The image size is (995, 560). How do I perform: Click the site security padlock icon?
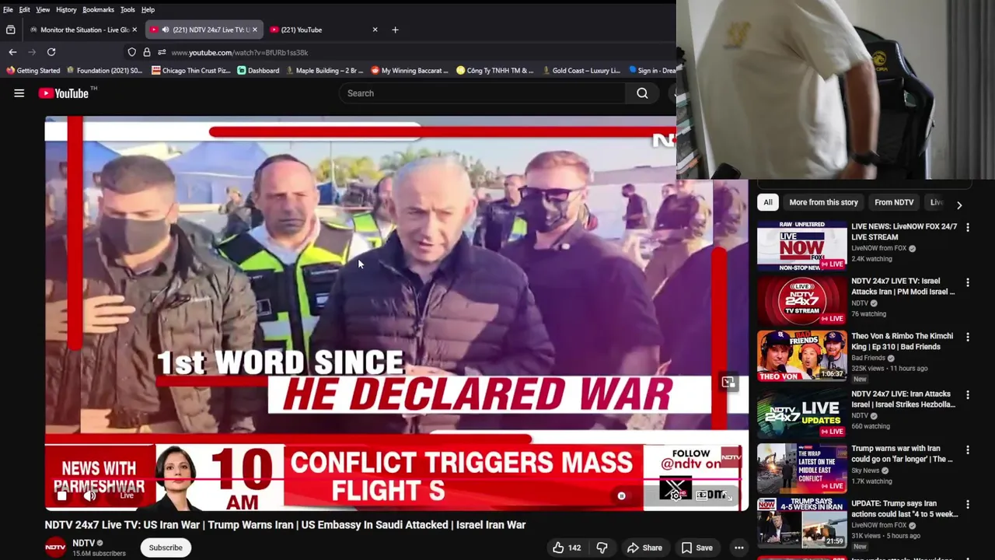pyautogui.click(x=147, y=52)
